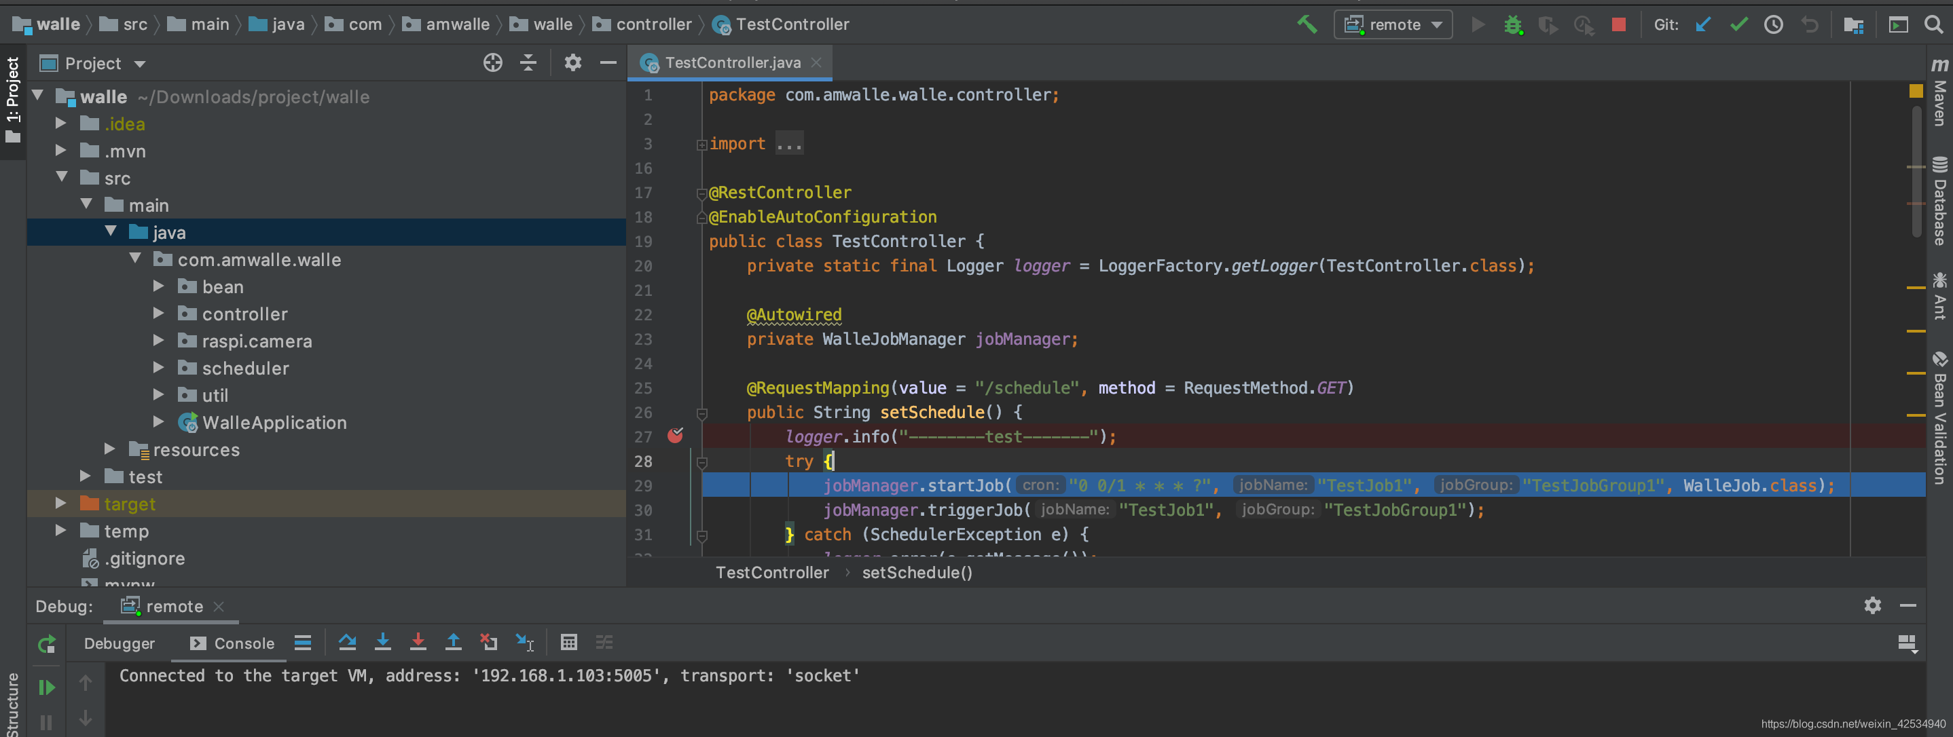Image resolution: width=1953 pixels, height=737 pixels.
Task: Open the Structure side tab
Action: (13, 704)
